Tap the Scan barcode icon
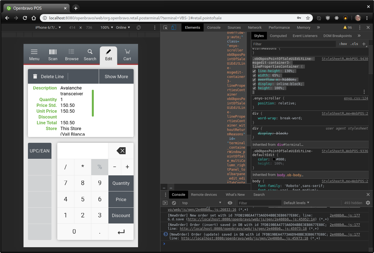Screen dimensions: 374x253 tap(53, 52)
